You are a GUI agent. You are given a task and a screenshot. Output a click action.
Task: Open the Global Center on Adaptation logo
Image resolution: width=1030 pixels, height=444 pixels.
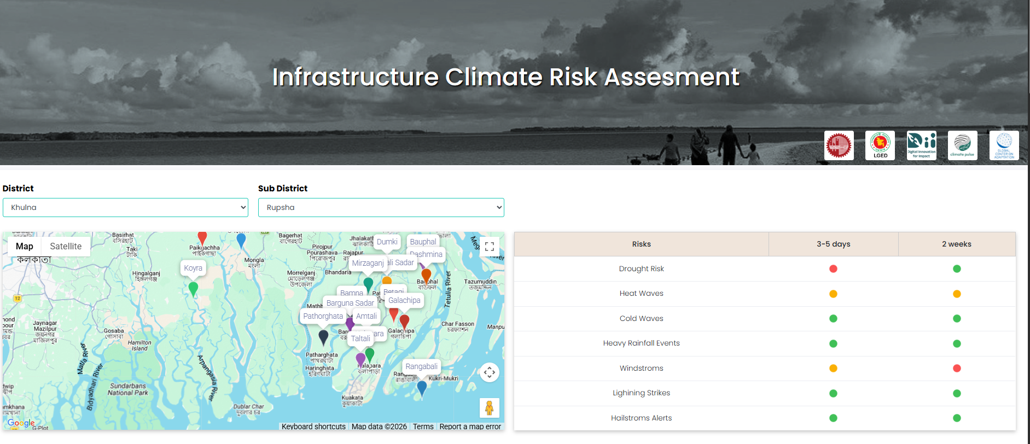pos(1004,145)
